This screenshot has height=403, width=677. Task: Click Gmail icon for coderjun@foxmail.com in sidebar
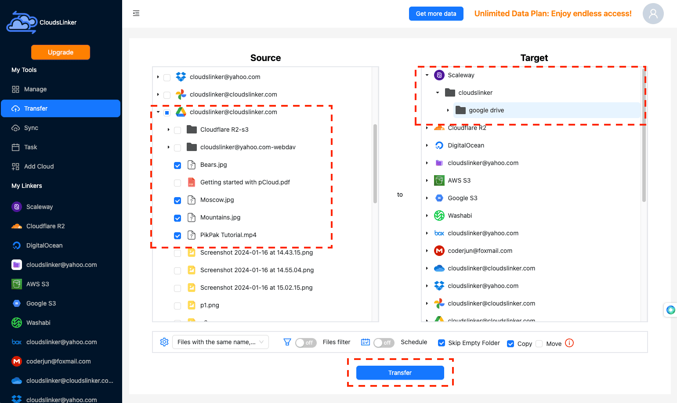(17, 361)
